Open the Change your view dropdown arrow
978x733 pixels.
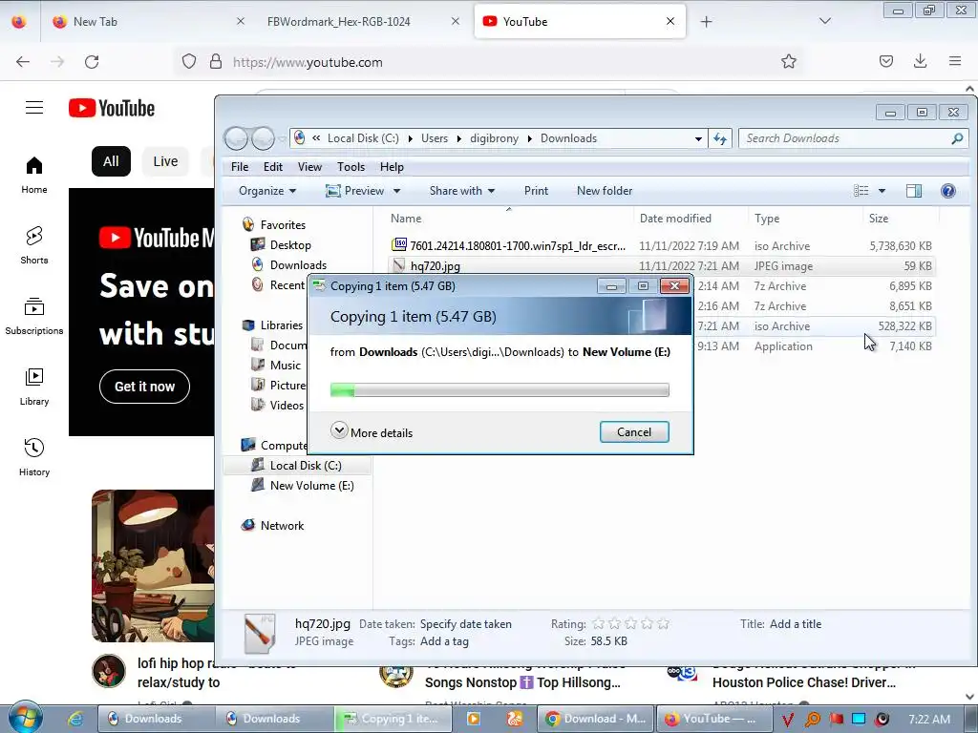[x=882, y=191]
